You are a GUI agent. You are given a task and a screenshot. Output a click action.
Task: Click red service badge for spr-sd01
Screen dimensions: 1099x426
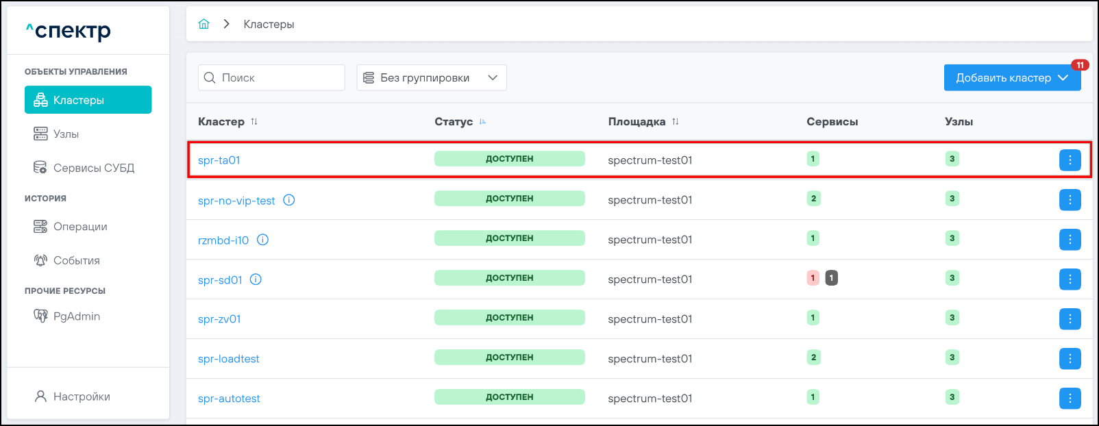(813, 278)
